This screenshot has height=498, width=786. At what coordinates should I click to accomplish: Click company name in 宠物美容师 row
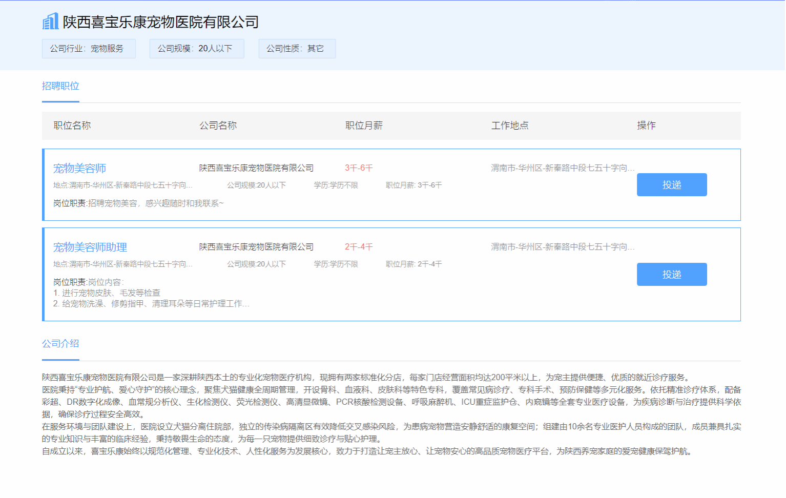[256, 168]
